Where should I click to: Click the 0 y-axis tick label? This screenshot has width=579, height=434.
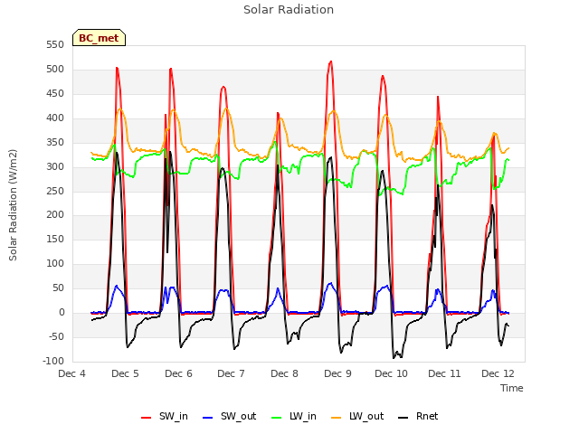coord(62,312)
